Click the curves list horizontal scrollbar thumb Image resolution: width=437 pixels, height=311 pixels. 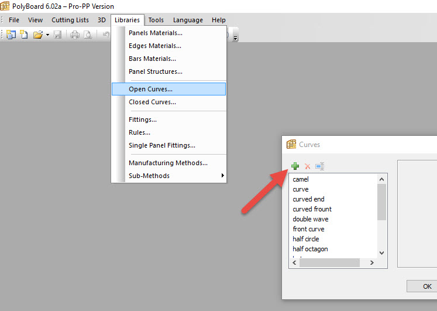pos(329,262)
